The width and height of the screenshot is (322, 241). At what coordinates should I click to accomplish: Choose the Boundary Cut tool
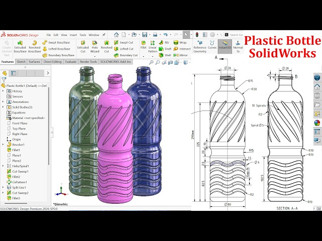[x=126, y=55]
